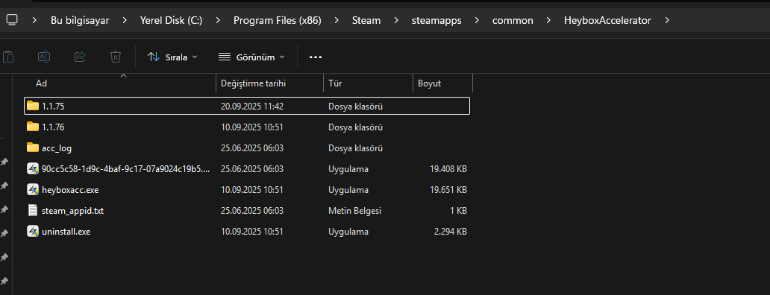This screenshot has height=295, width=770.
Task: Click the paste clipboard icon
Action: pyautogui.click(x=8, y=57)
